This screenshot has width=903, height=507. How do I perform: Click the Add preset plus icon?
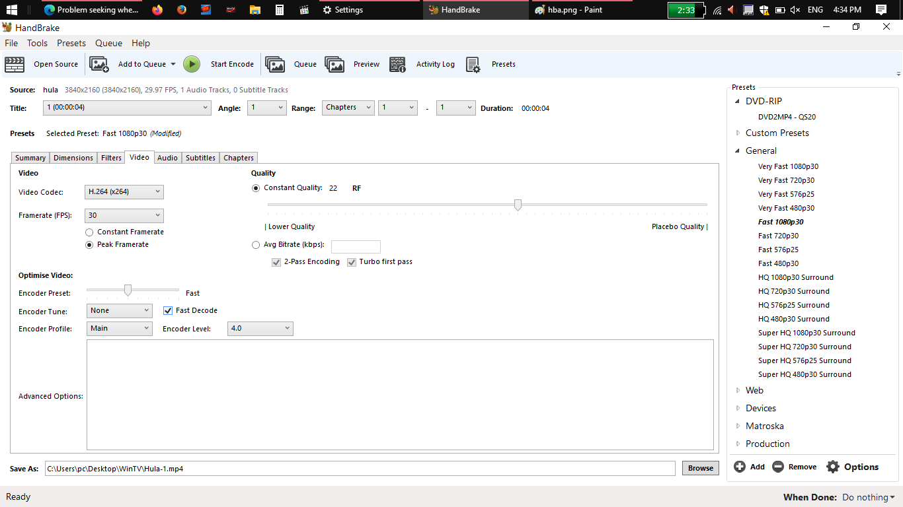[740, 467]
